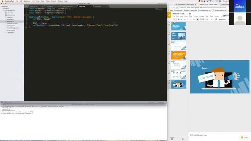Open the Insert menu in Google Slides
Image resolution: width=251 pixels, height=141 pixels.
coord(186,16)
